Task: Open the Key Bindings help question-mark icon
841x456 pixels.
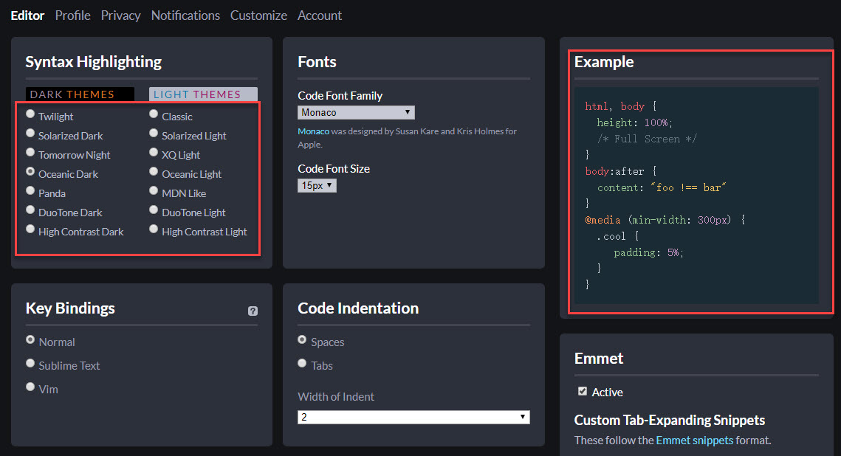Action: (x=253, y=311)
